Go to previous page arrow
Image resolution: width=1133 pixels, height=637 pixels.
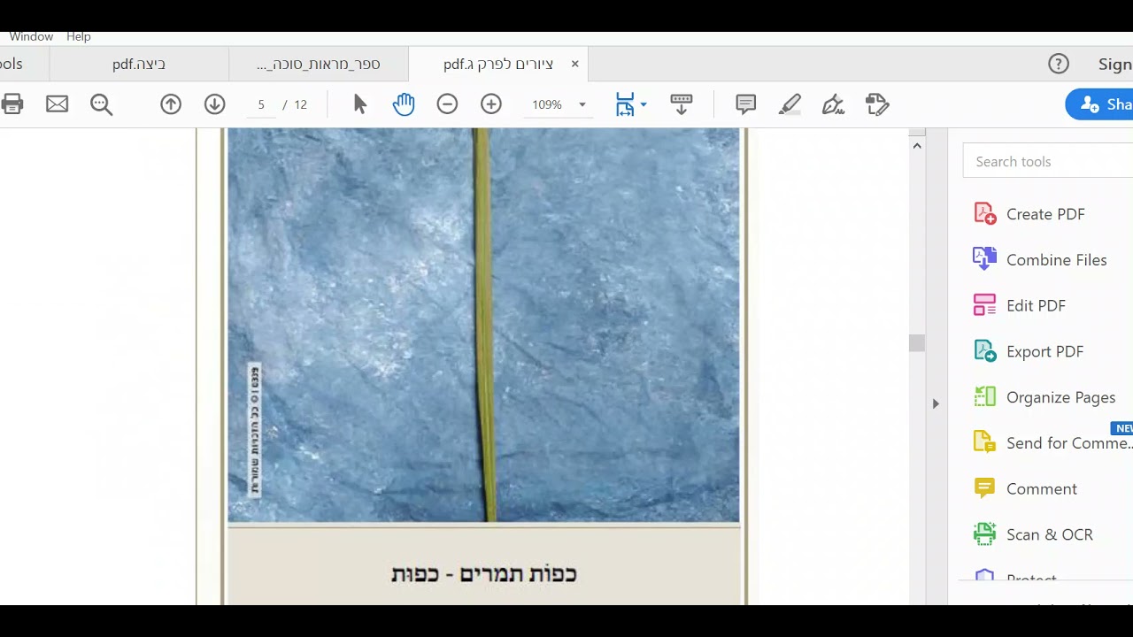point(171,104)
